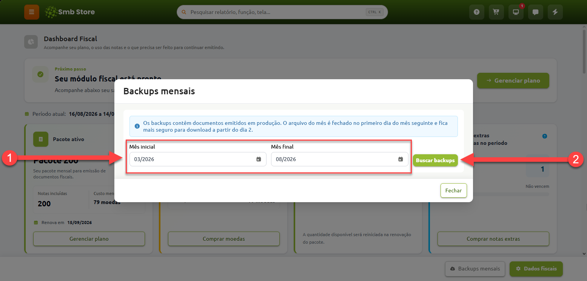Open Backups mensais bottom button
Viewport: 587px width, 281px height.
tap(475, 269)
